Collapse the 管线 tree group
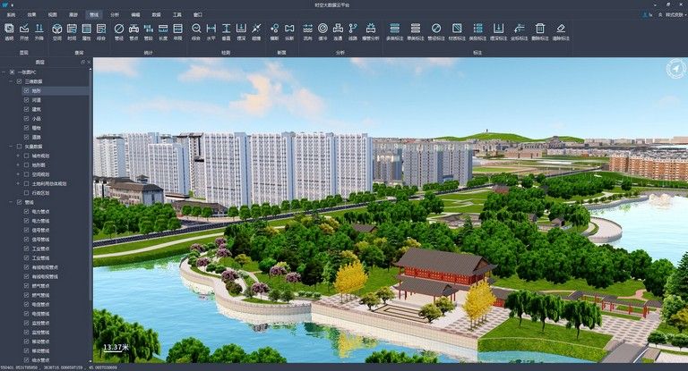This screenshot has width=688, height=371. point(11,202)
